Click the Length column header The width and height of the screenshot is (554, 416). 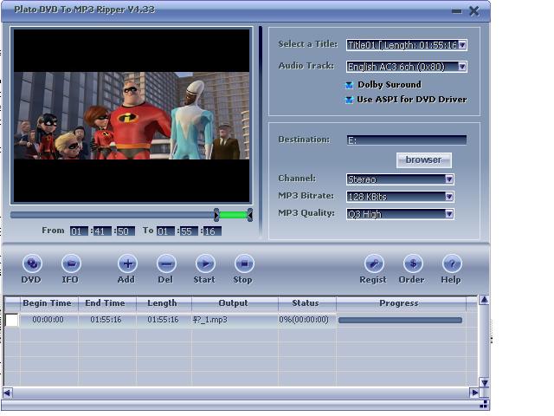(x=164, y=303)
